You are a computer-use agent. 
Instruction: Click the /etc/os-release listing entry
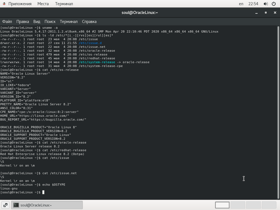tap(93, 54)
